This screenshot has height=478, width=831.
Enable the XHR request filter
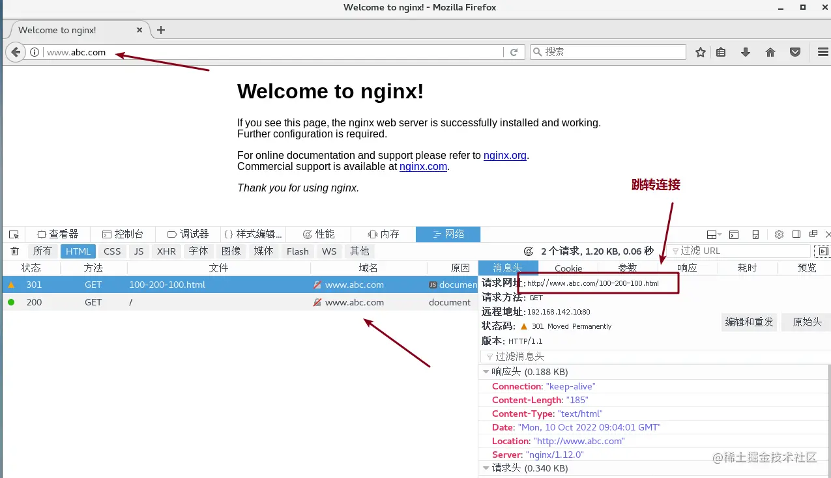(166, 251)
